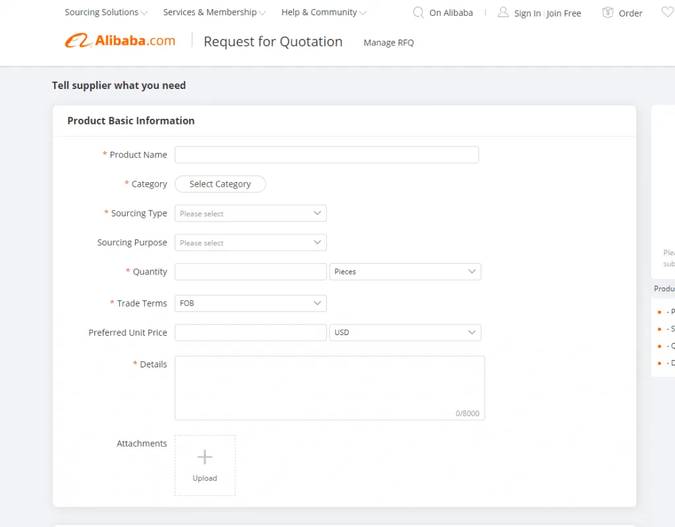Click 'Tell supplier what you need' heading
Viewport: 675px width, 527px height.
tap(119, 85)
